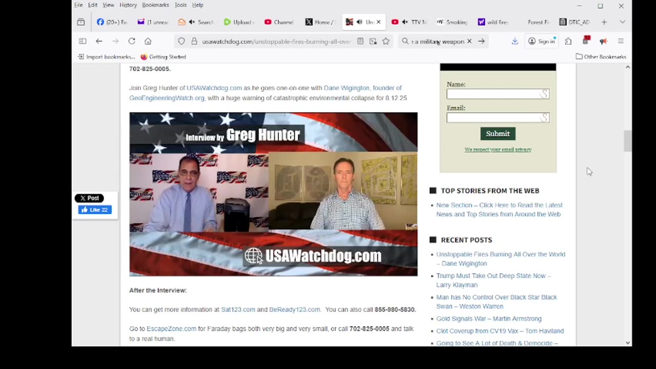Click the X Post share button
Screen dimensions: 656x369
click(x=89, y=198)
